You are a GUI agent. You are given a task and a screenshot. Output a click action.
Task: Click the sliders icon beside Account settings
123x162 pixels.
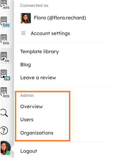(23, 33)
